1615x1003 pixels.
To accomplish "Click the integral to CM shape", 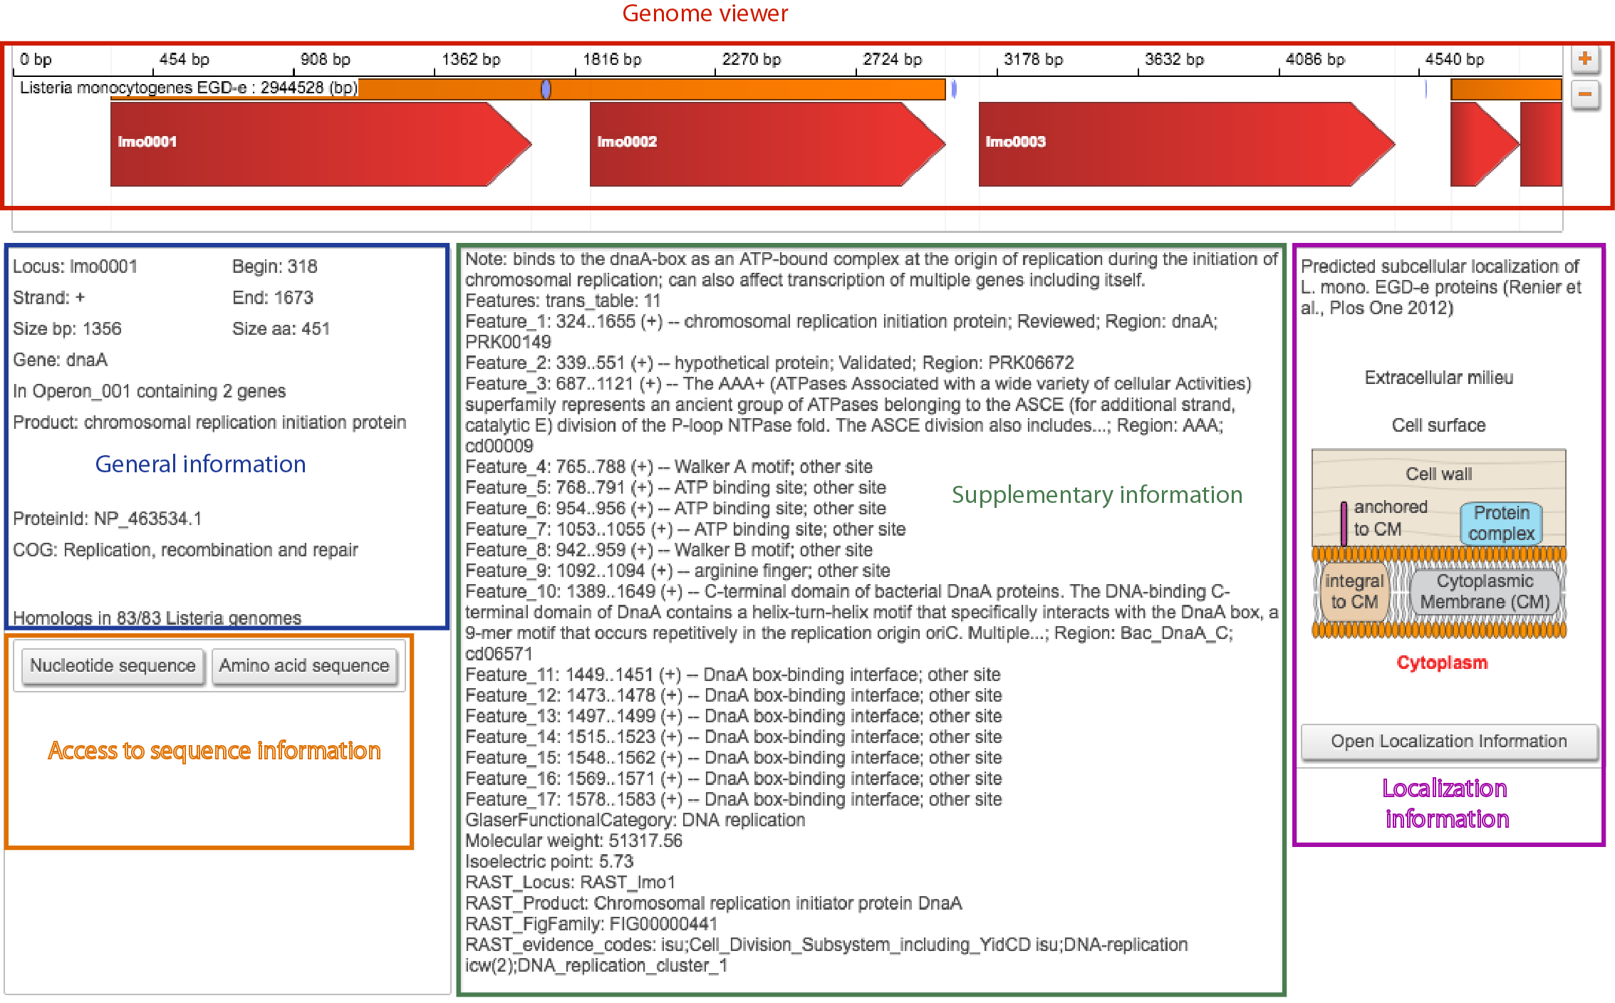I will (1354, 591).
